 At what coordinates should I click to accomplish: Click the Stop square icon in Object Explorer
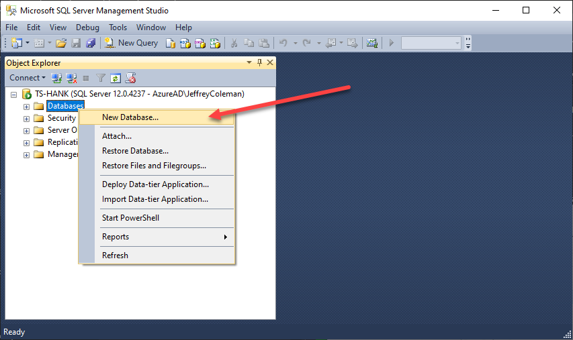click(x=86, y=78)
